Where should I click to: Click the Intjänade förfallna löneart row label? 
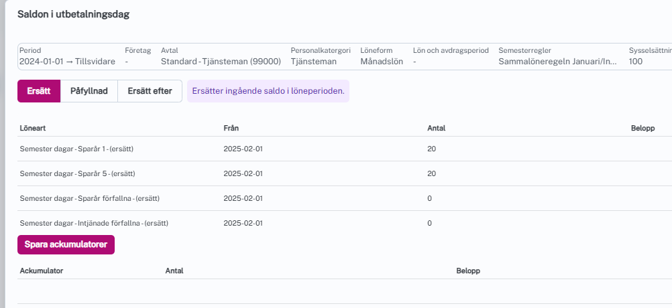[x=94, y=223]
